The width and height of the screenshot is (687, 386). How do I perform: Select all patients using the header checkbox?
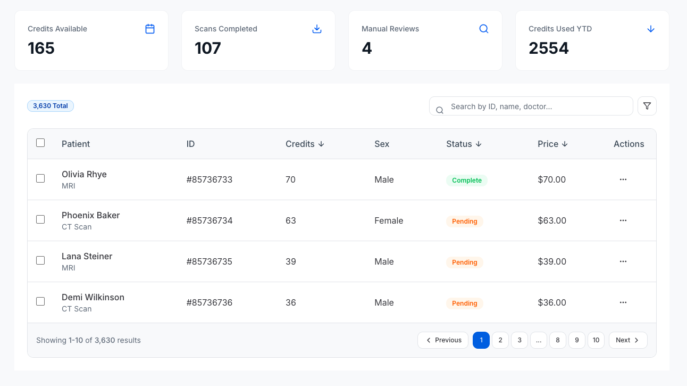tap(40, 143)
